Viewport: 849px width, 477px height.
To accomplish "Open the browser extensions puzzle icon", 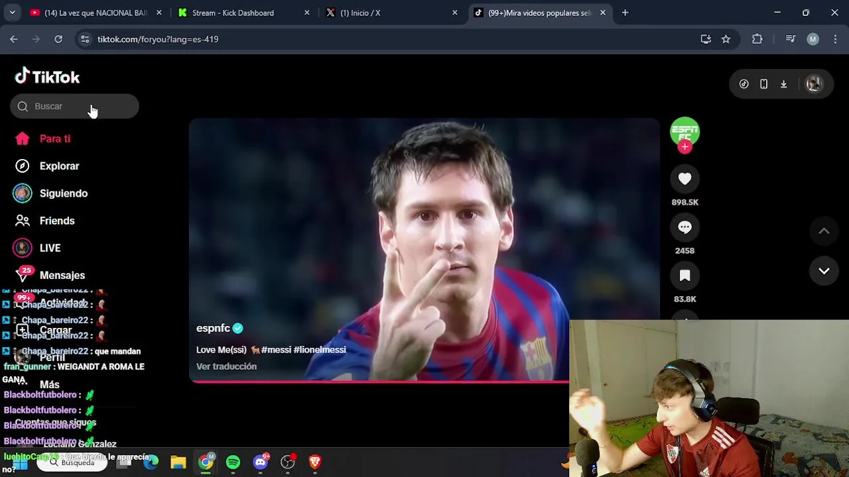I will pyautogui.click(x=757, y=39).
